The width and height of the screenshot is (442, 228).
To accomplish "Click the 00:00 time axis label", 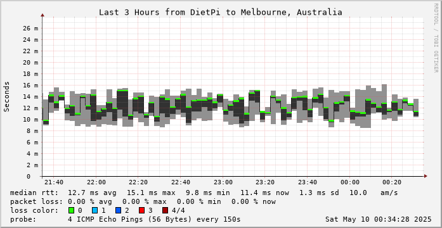I will point(350,182).
